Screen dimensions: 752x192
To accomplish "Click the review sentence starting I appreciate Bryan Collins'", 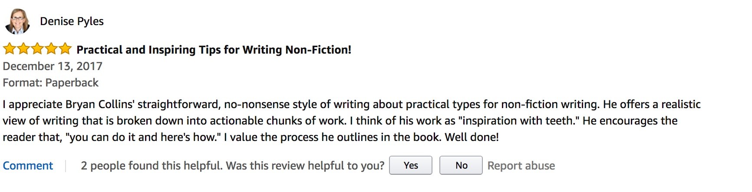I will tap(301, 104).
